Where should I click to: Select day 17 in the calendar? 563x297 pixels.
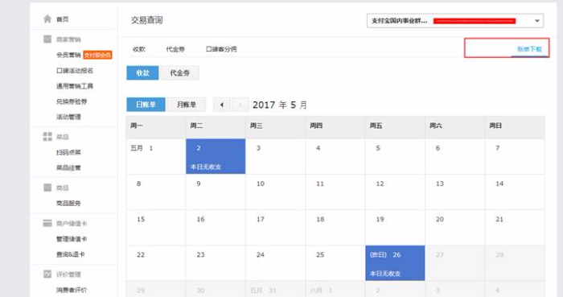pyautogui.click(x=275, y=227)
